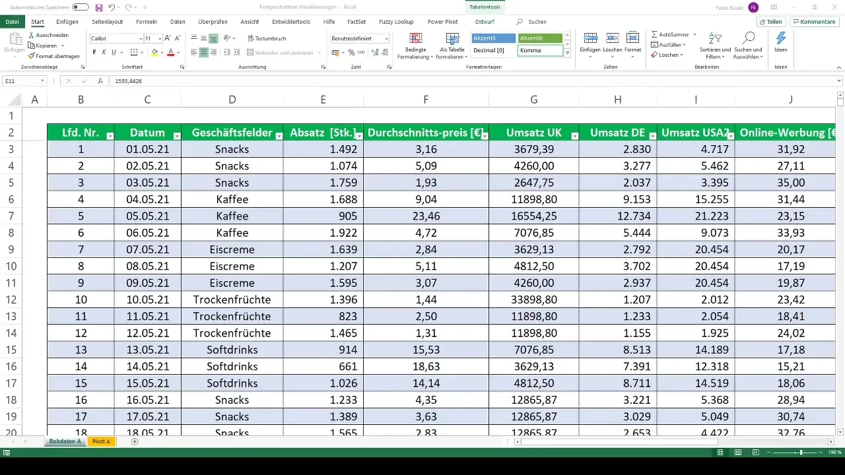
Task: Open filter dropdown for Datum column
Action: click(176, 135)
